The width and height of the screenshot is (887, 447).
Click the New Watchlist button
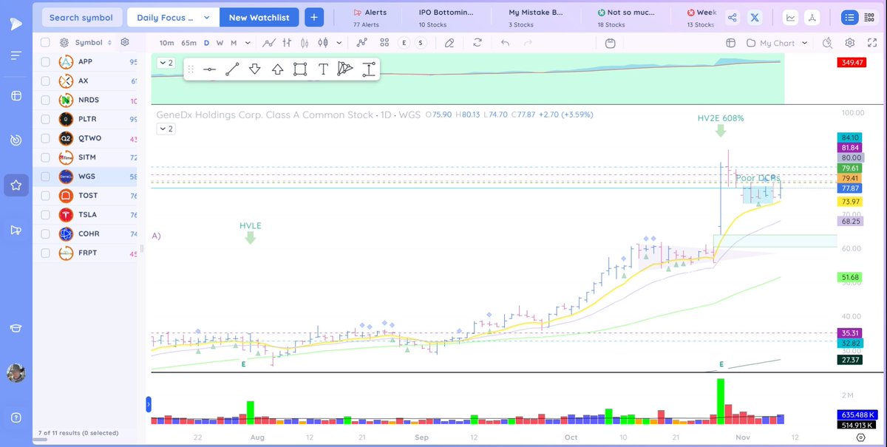(259, 18)
